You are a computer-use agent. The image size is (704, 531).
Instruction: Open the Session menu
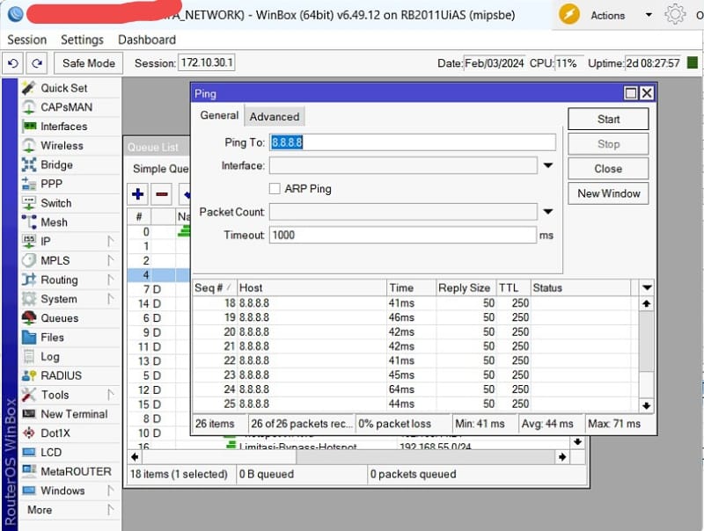tap(27, 40)
